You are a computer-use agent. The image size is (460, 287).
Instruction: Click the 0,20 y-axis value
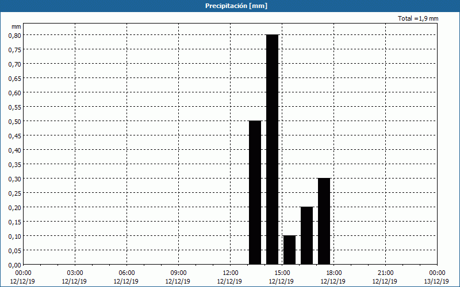click(15, 208)
